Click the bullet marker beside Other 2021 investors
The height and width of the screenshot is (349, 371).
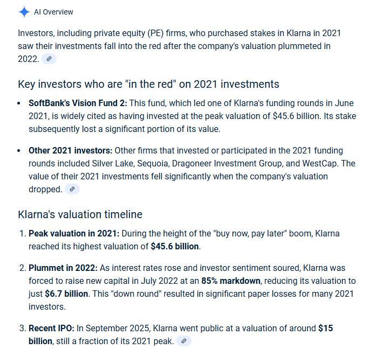(19, 150)
